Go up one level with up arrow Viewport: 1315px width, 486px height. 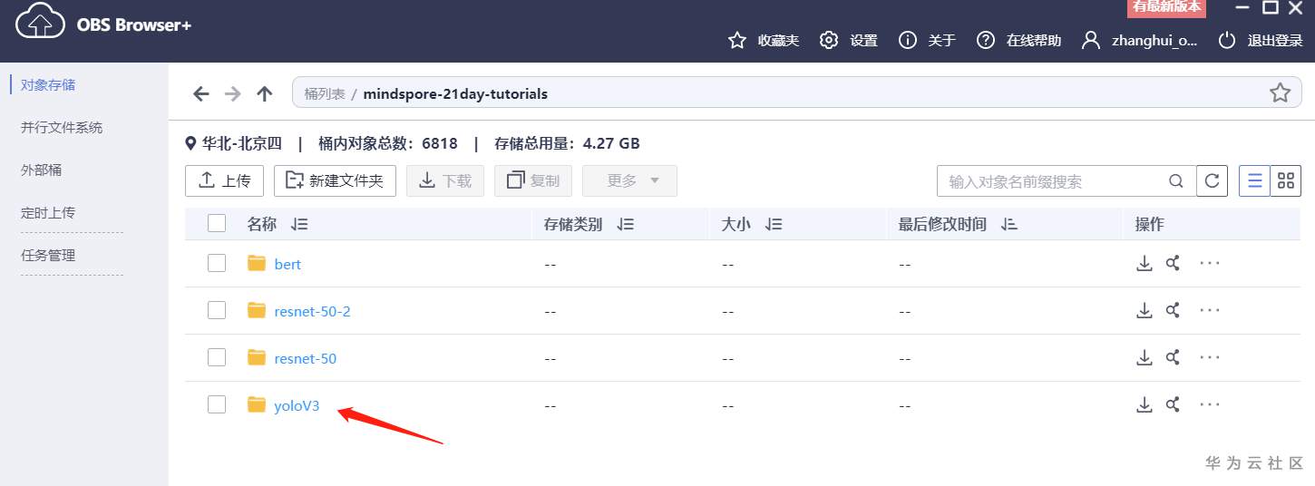click(265, 93)
